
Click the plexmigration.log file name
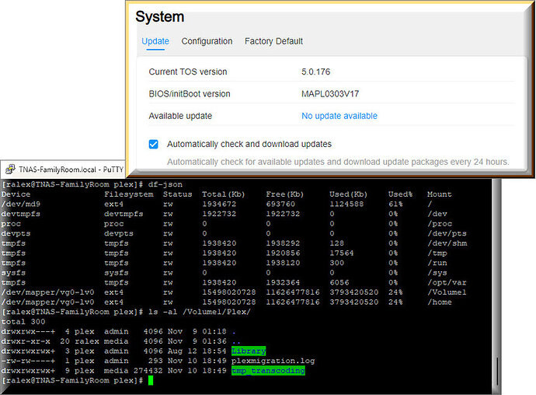click(273, 361)
